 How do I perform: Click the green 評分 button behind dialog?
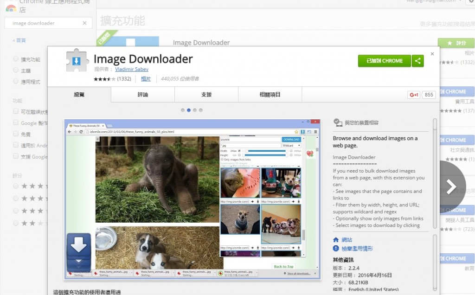(456, 43)
